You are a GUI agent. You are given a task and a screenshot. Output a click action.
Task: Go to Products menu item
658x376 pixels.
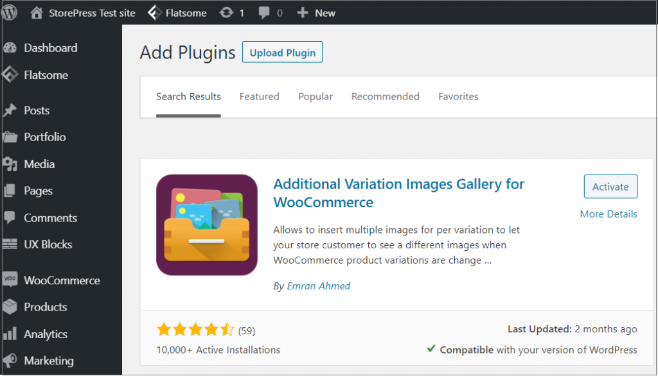point(46,307)
